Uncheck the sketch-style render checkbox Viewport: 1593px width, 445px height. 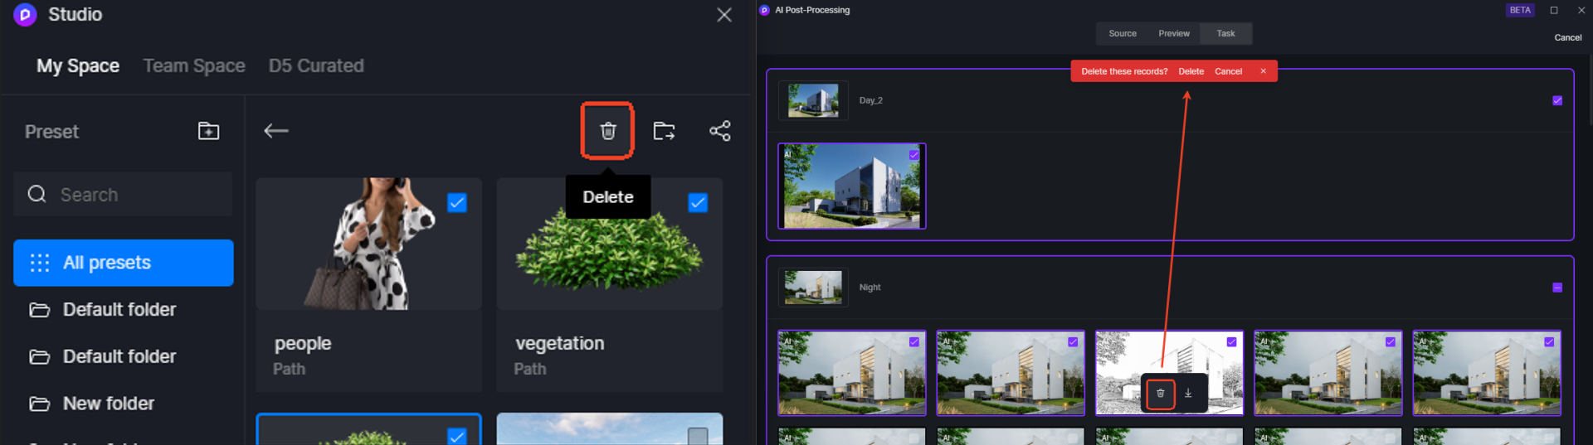pyautogui.click(x=1231, y=342)
